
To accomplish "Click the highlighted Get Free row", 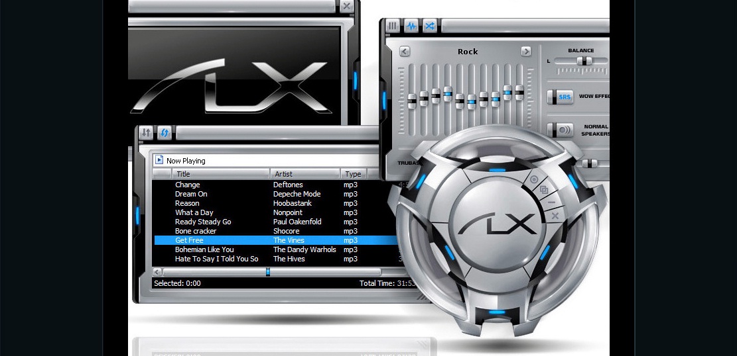I will click(x=277, y=240).
